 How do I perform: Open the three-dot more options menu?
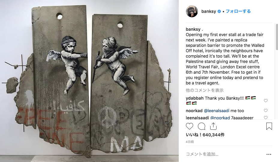pos(269,154)
